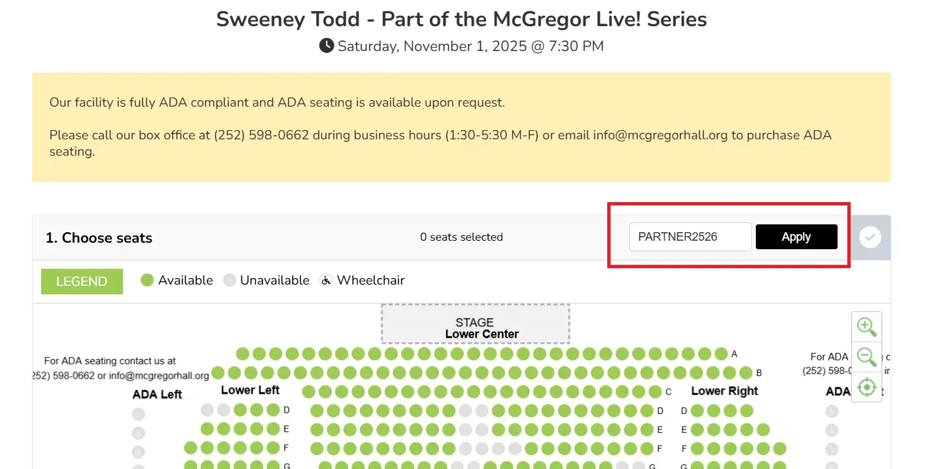Zoom in on the seating chart
The height and width of the screenshot is (469, 939).
(866, 326)
